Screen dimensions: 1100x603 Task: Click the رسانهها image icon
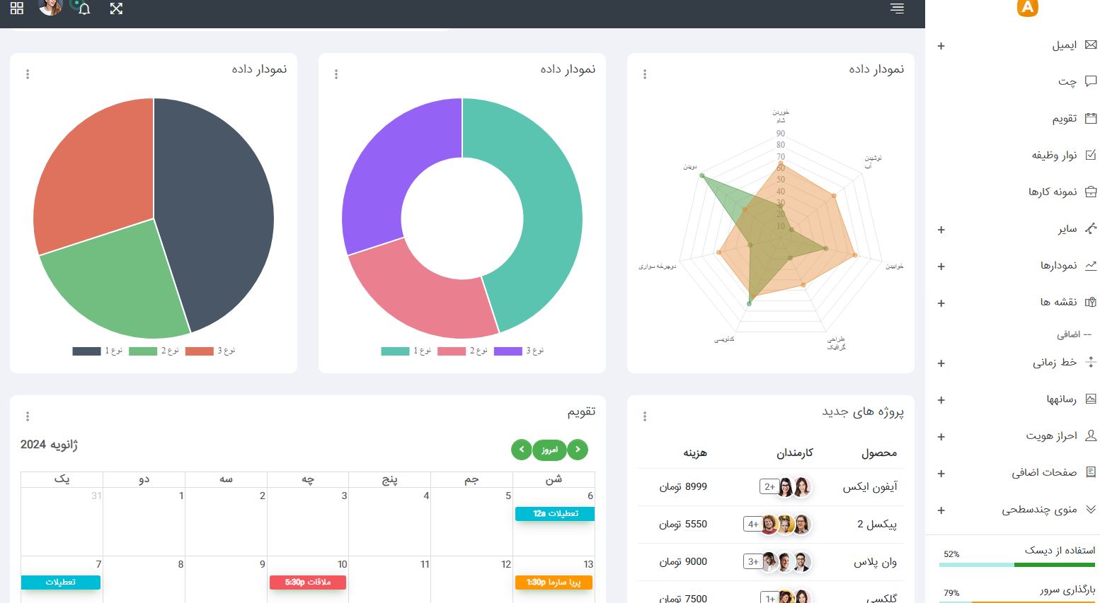(1091, 399)
